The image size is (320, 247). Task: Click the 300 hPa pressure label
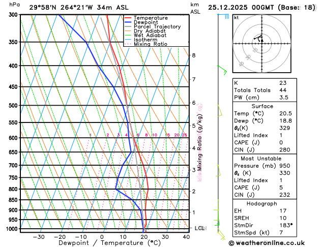click(14, 15)
